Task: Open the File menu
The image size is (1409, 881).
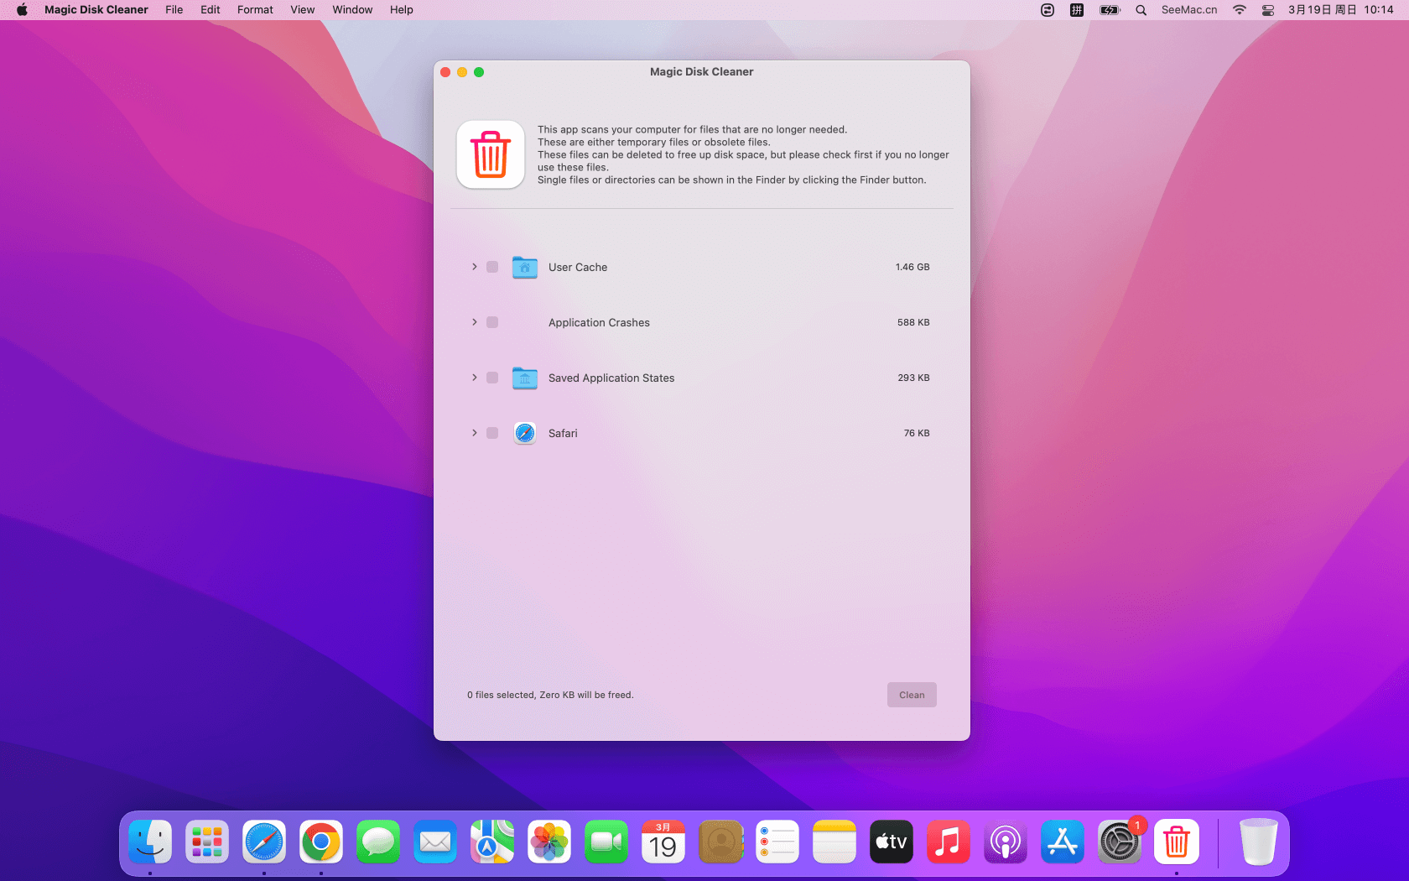Action: point(174,10)
